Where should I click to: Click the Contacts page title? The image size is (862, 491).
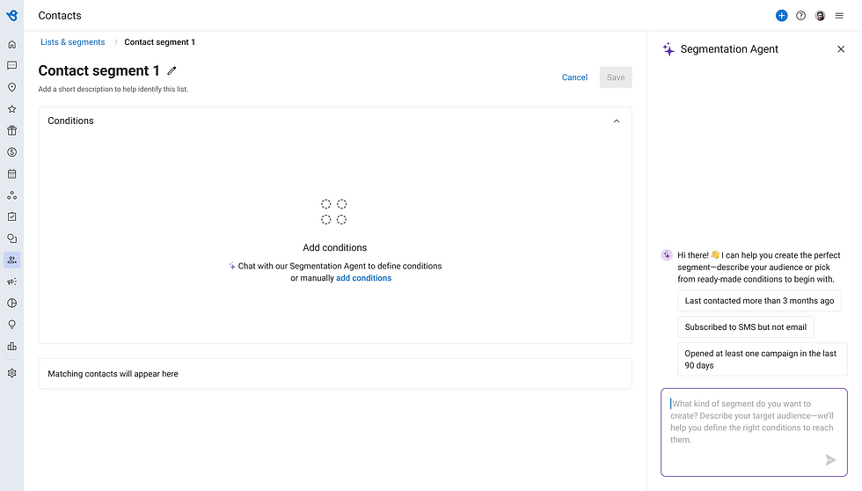(60, 15)
